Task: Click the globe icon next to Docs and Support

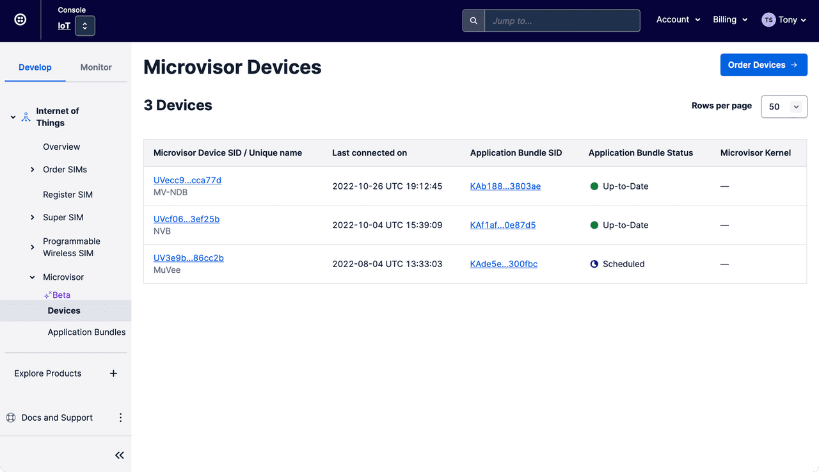Action: [10, 417]
